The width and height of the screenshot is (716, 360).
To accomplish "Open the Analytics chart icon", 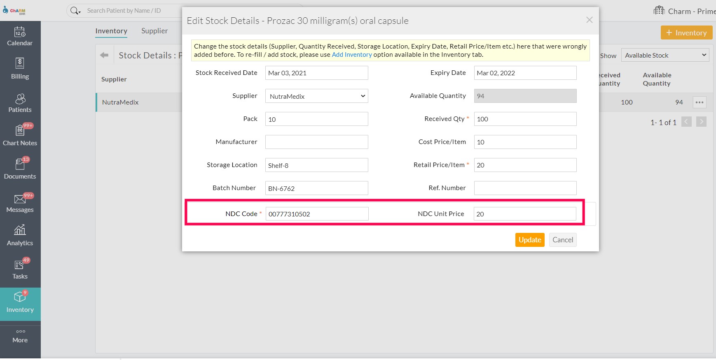I will 20,230.
